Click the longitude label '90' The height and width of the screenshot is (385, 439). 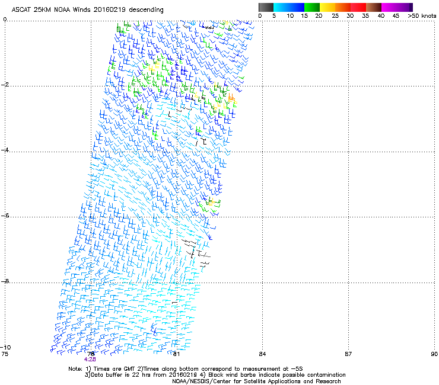pos(434,354)
